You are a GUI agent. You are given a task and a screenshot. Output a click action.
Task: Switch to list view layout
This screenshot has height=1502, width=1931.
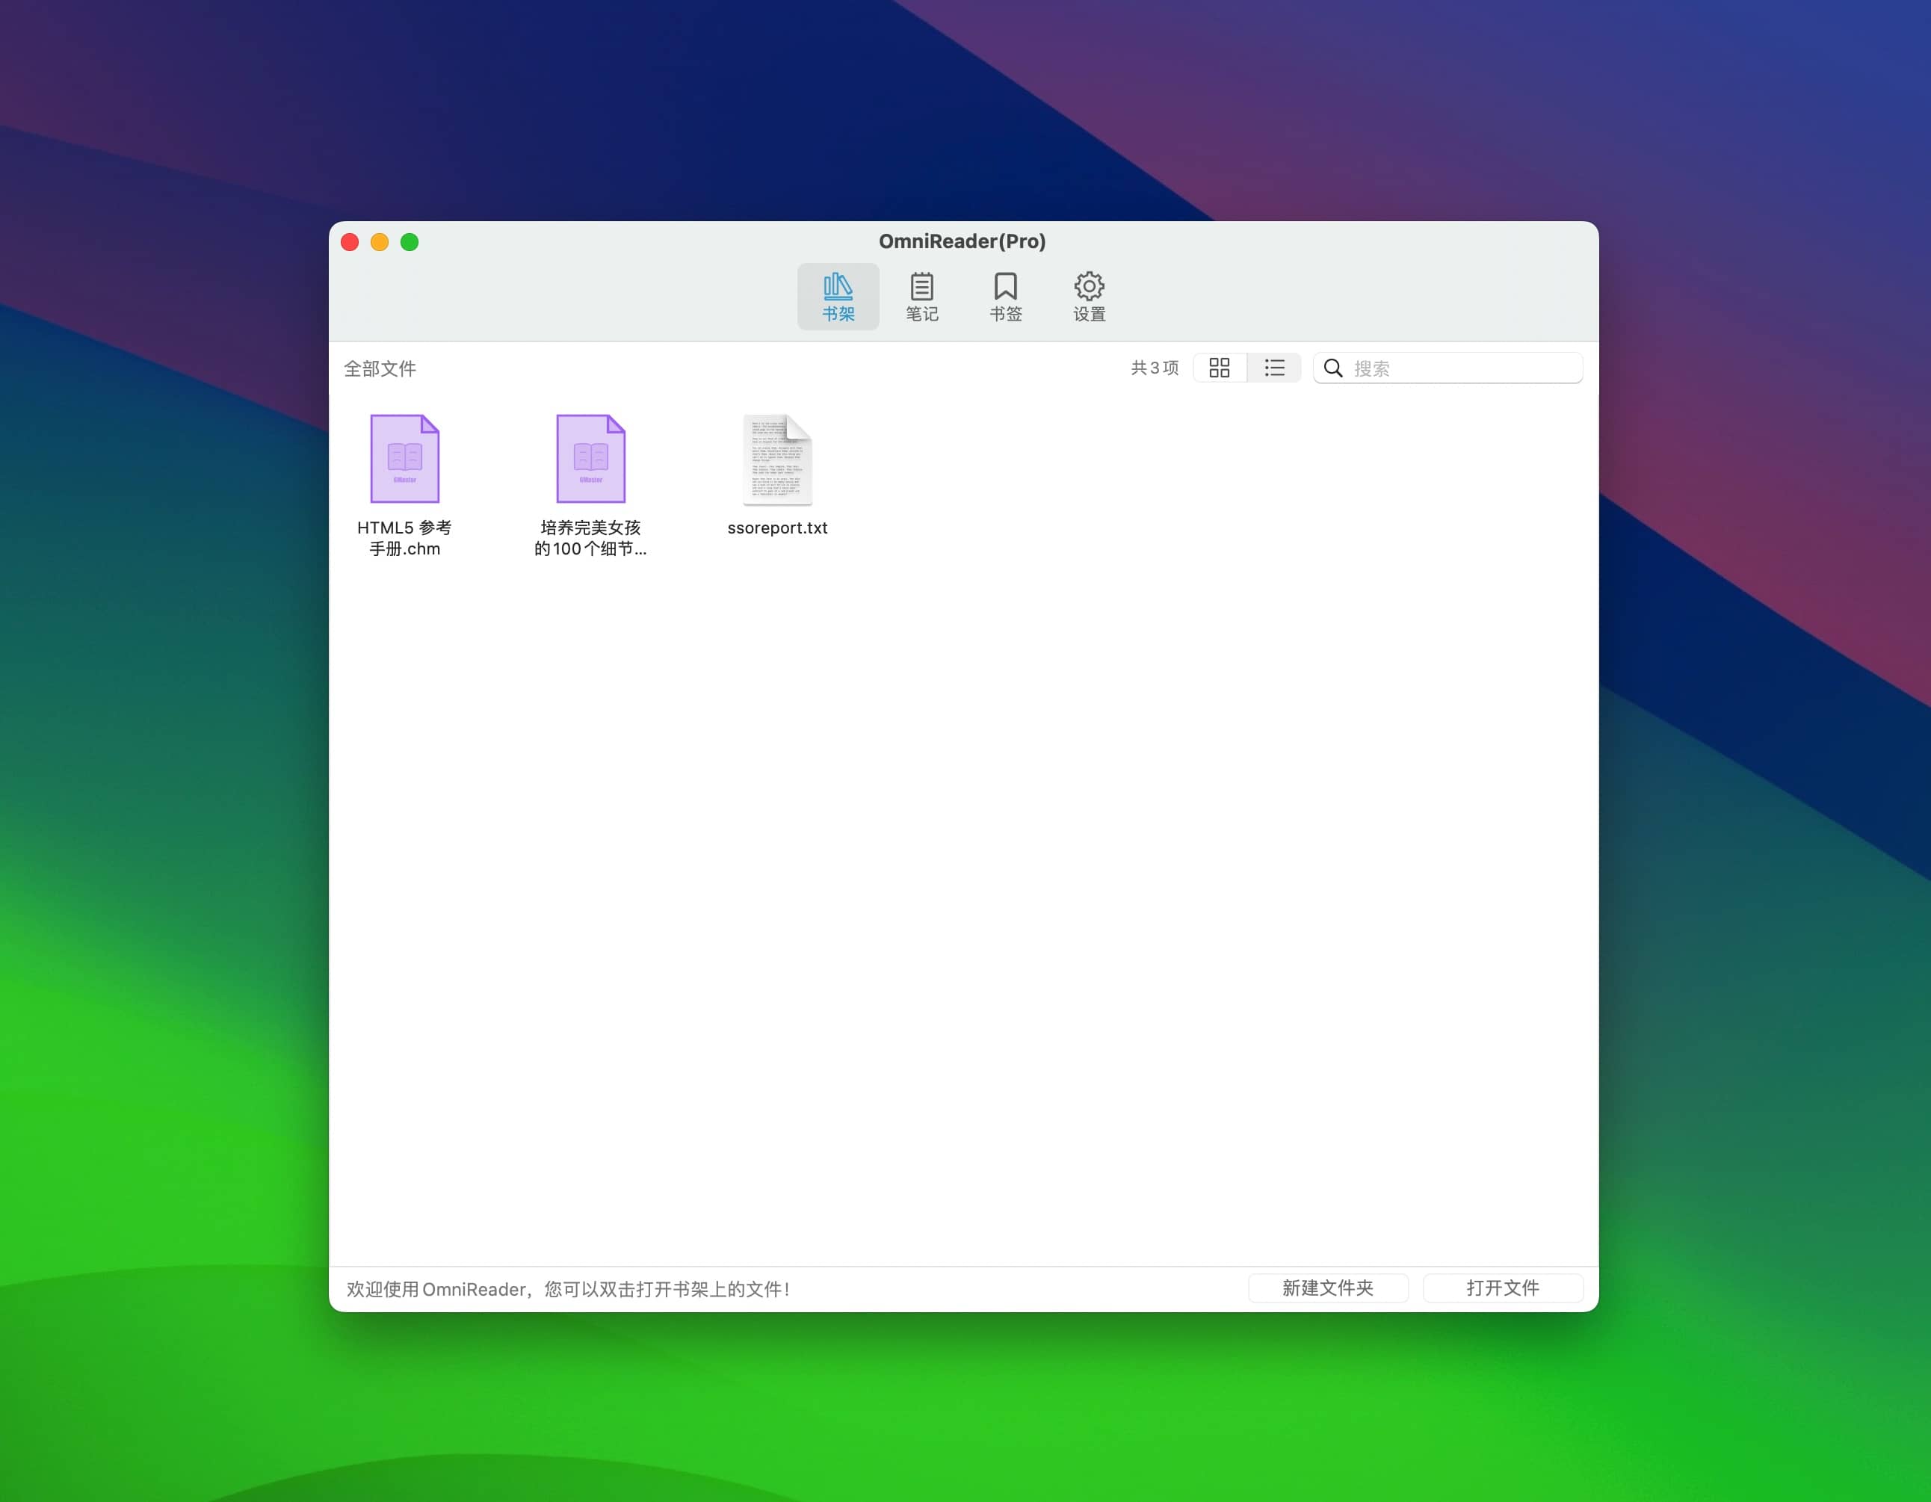(1274, 368)
